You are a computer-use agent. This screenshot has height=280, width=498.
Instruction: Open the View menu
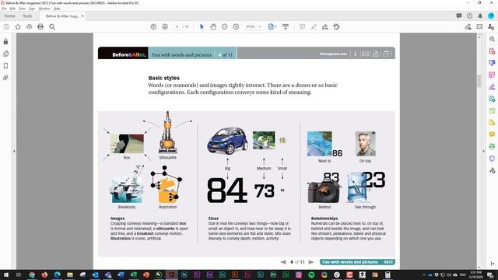point(22,9)
